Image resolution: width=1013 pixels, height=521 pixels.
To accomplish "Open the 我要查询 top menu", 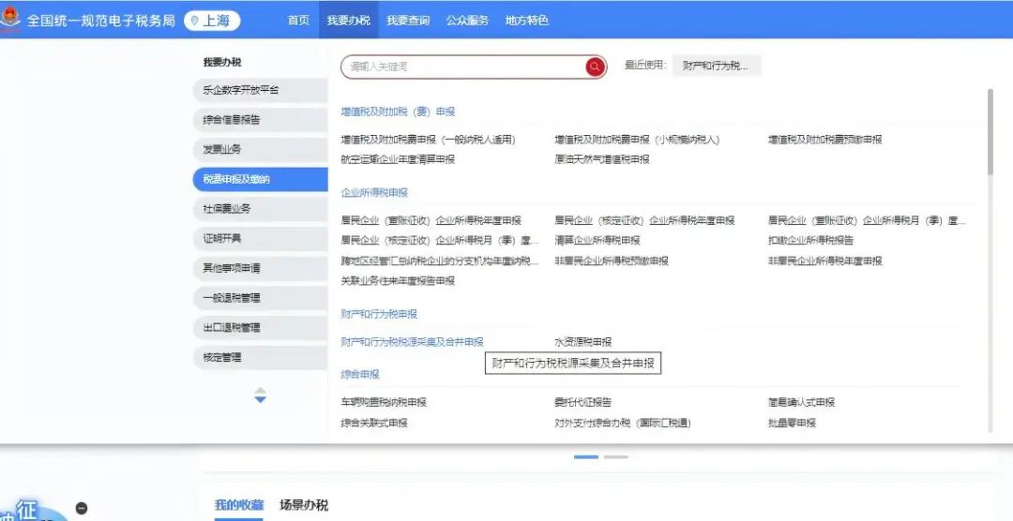I will [408, 21].
